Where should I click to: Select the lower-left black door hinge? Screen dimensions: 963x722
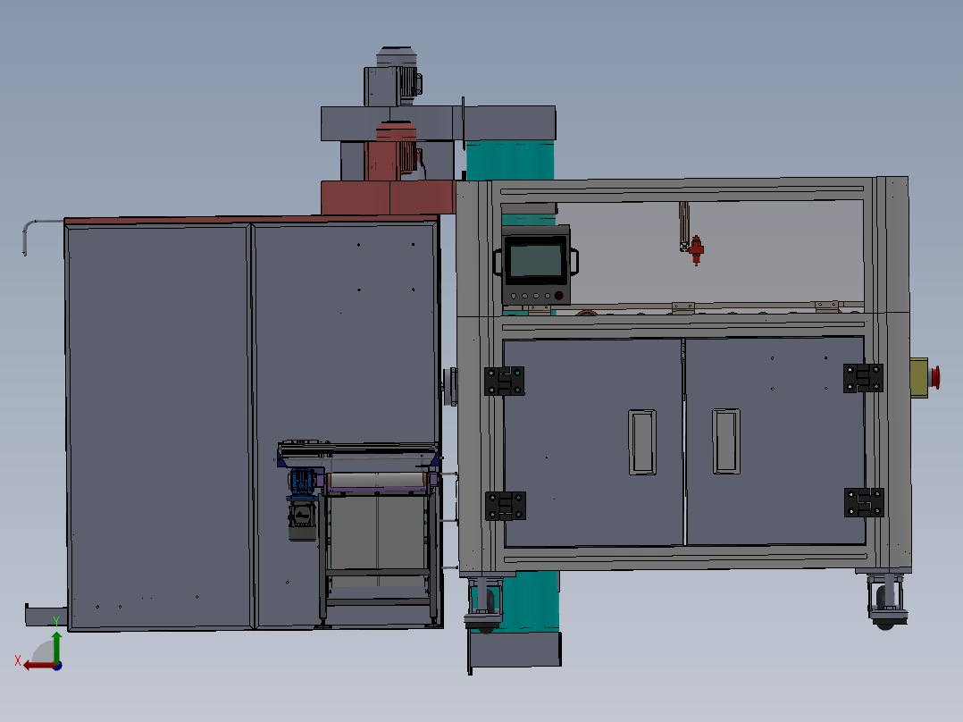505,506
